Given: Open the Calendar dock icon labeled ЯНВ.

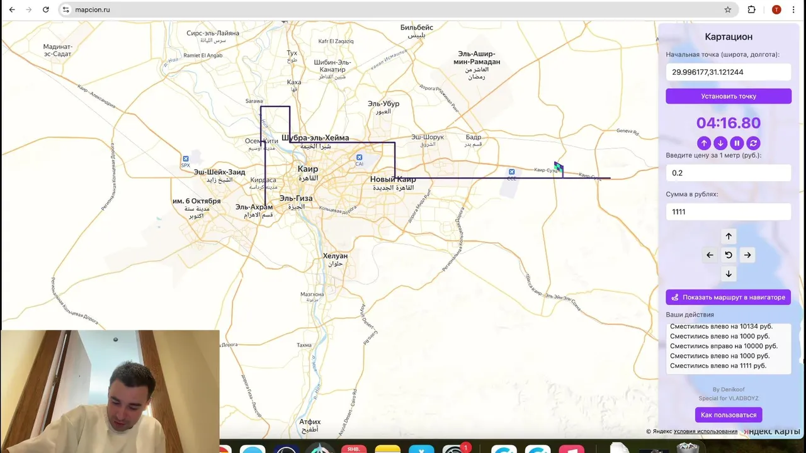Looking at the screenshot, I should [x=354, y=449].
